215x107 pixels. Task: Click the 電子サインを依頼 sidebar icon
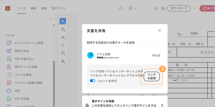[x=9, y=67]
